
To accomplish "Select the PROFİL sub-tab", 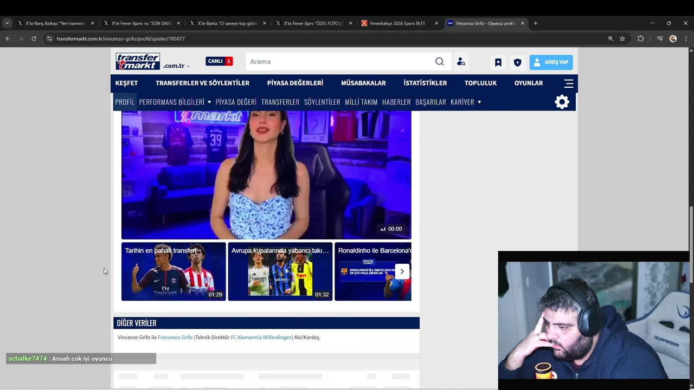I will tap(125, 102).
